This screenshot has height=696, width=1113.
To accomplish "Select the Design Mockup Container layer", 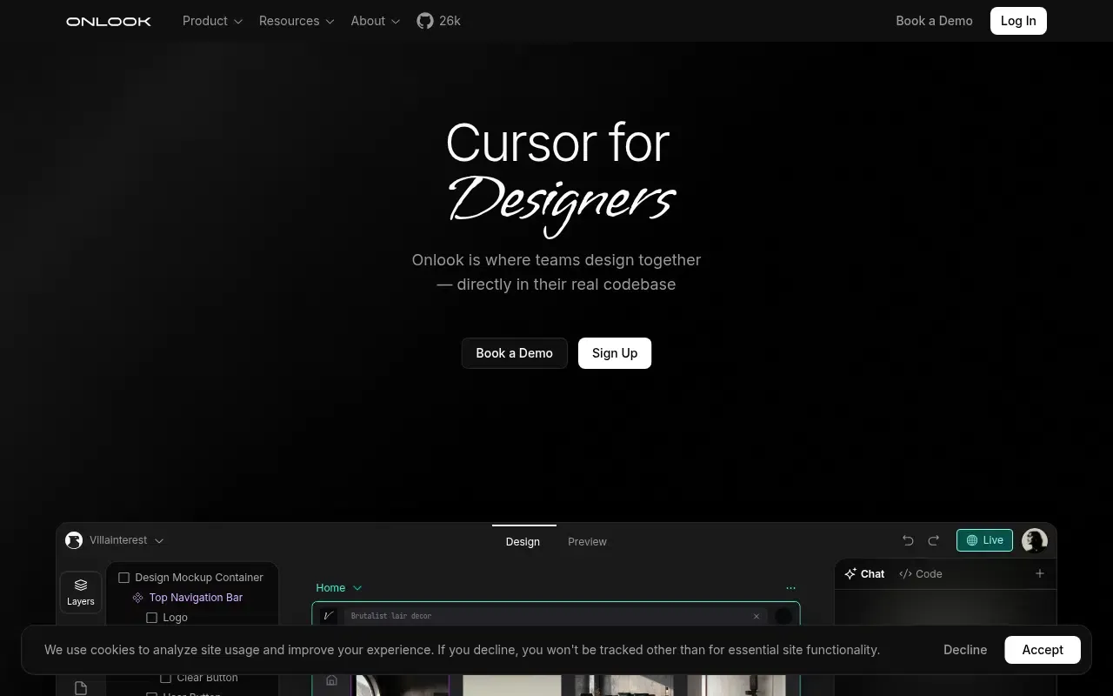I will point(191,578).
